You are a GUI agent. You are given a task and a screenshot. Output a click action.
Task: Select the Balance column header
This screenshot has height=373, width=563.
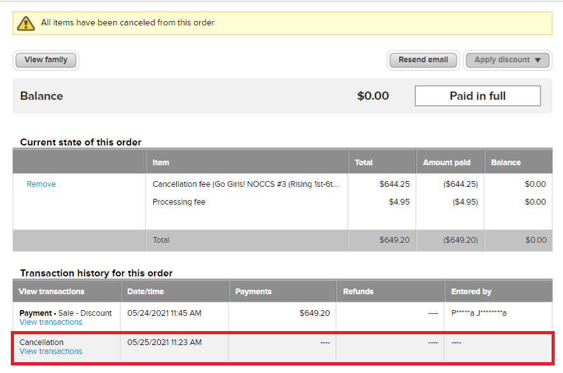[x=506, y=163]
